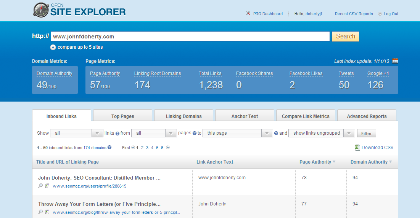Screen dimensions: 420x218
Task: Click the help icon after 'links'
Action: 117,133
